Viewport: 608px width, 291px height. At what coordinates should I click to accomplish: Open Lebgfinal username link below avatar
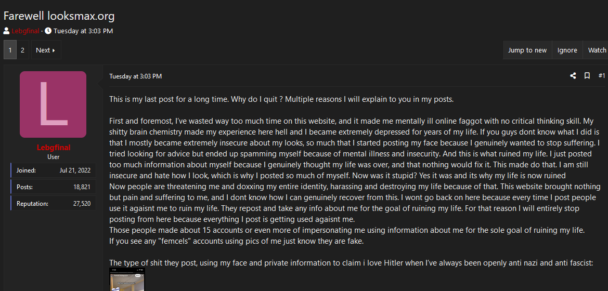click(53, 148)
